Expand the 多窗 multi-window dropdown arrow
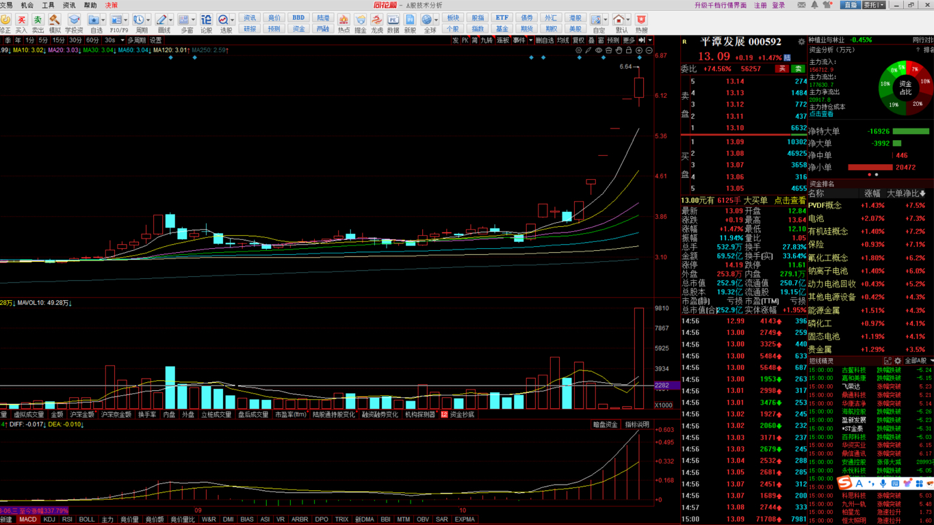934x525 pixels. tap(194, 20)
